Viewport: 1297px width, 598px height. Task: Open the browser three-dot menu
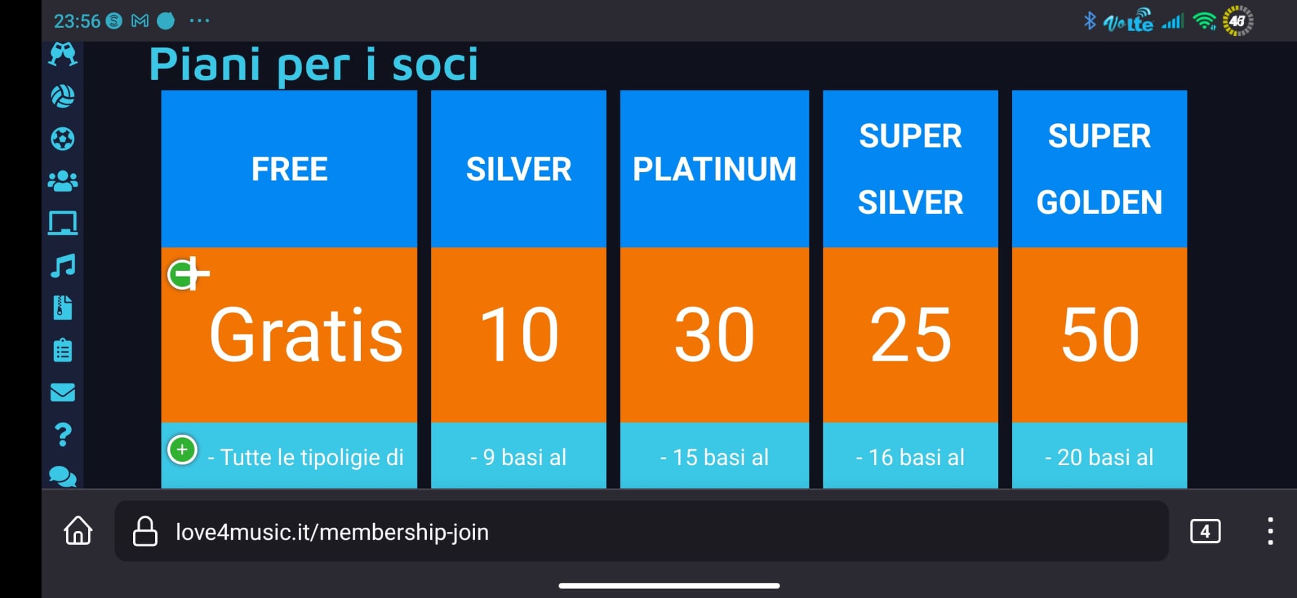point(1270,531)
